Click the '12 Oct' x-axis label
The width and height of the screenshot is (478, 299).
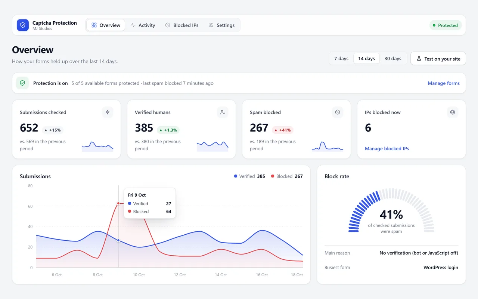coord(180,275)
